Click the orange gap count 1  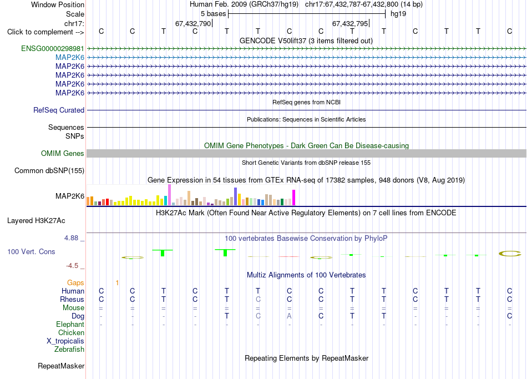(117, 283)
